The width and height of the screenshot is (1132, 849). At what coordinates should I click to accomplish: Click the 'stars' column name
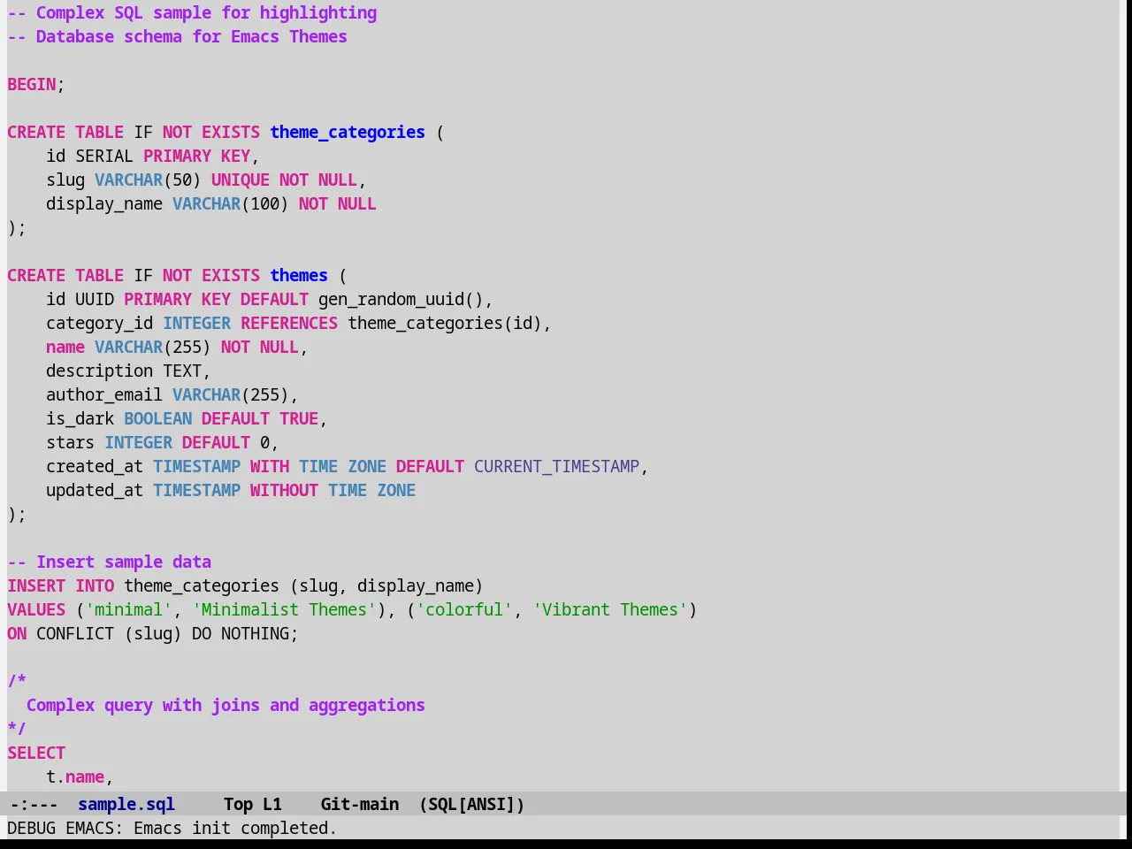[x=70, y=442]
